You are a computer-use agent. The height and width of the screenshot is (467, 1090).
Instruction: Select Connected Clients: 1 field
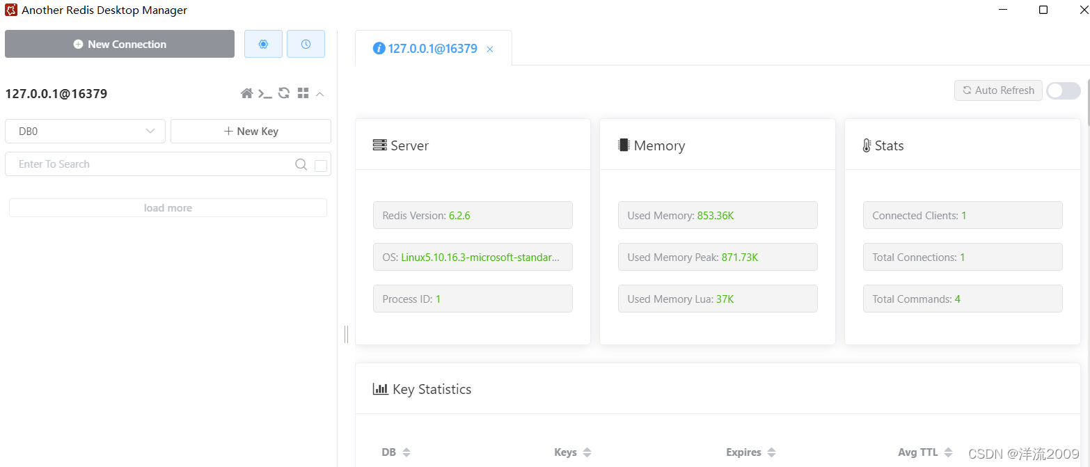point(963,215)
